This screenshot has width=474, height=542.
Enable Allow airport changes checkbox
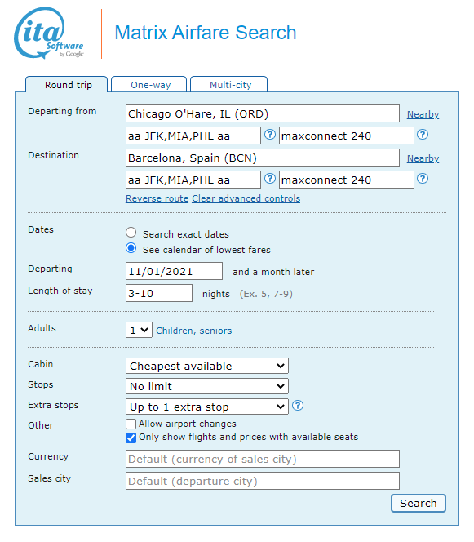point(131,424)
